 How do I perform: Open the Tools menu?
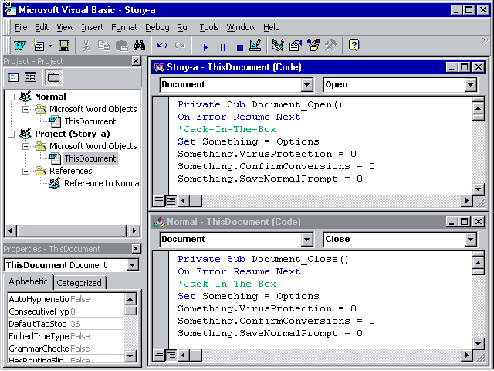click(209, 28)
